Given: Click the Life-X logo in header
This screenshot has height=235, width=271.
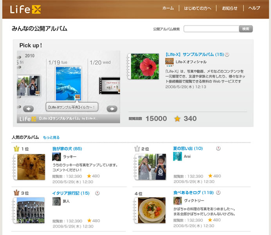Looking at the screenshot, I should [25, 9].
